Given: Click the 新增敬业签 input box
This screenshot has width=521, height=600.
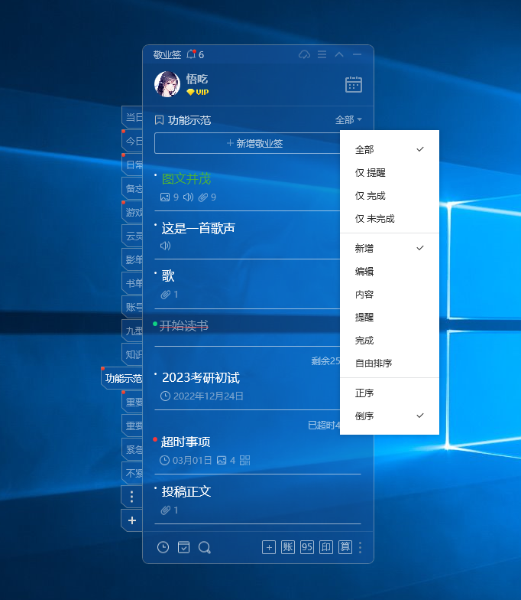Looking at the screenshot, I should [248, 143].
